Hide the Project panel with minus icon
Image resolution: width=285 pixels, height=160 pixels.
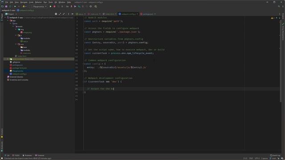coord(72,14)
